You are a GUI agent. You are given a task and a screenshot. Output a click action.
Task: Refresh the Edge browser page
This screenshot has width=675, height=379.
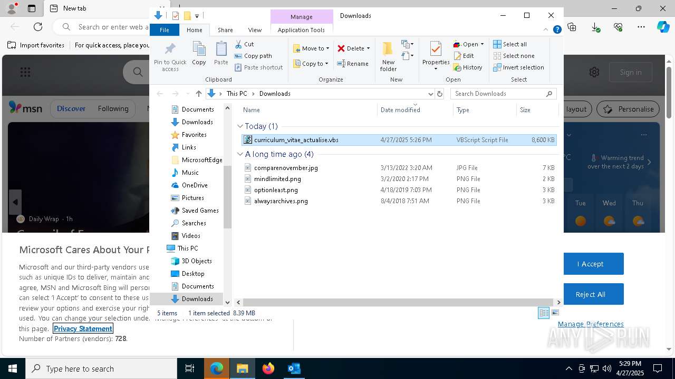(38, 26)
